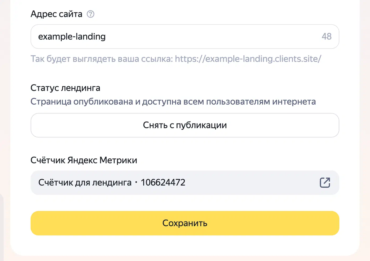Image resolution: width=370 pixels, height=261 pixels.
Task: Open the help tooltip beside Адрес сайта
Action: [x=91, y=14]
